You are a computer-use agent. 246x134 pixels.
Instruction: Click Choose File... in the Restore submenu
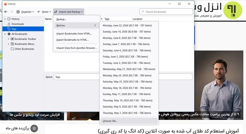pos(129,121)
